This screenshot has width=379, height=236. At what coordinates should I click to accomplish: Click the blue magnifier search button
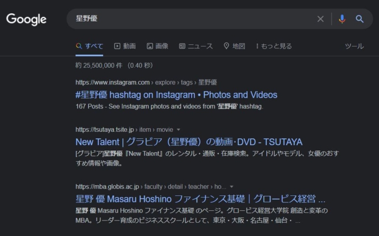pos(359,19)
